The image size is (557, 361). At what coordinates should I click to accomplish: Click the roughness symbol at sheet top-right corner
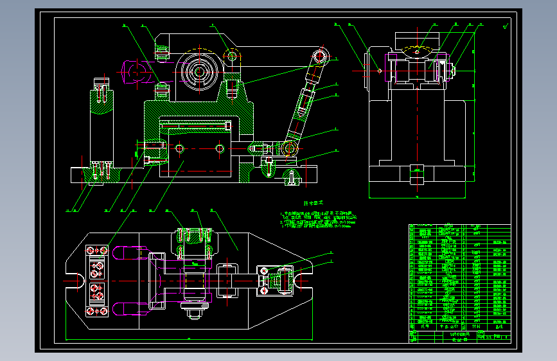pos(506,26)
